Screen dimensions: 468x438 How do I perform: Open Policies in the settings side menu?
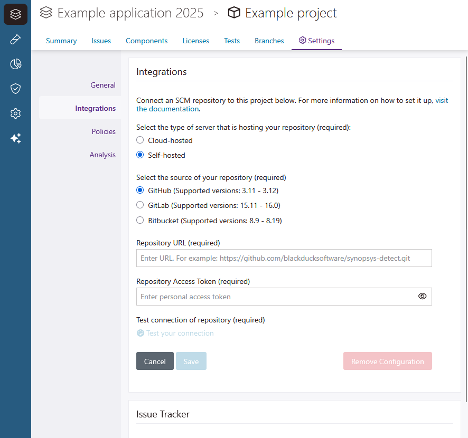tap(104, 131)
